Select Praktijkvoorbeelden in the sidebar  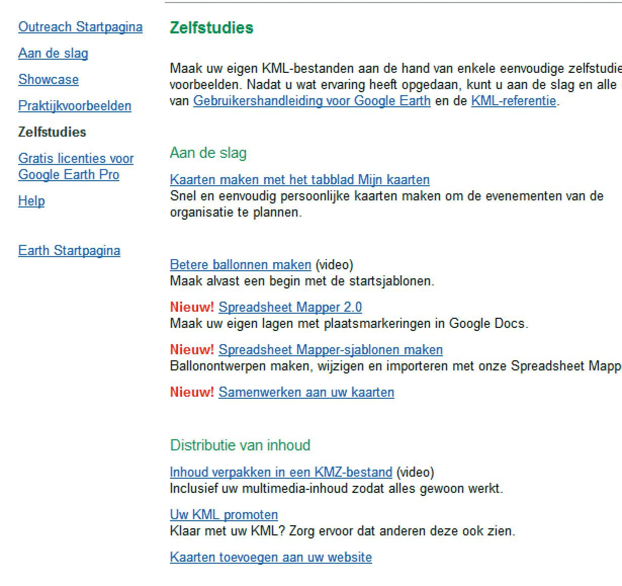(x=75, y=106)
